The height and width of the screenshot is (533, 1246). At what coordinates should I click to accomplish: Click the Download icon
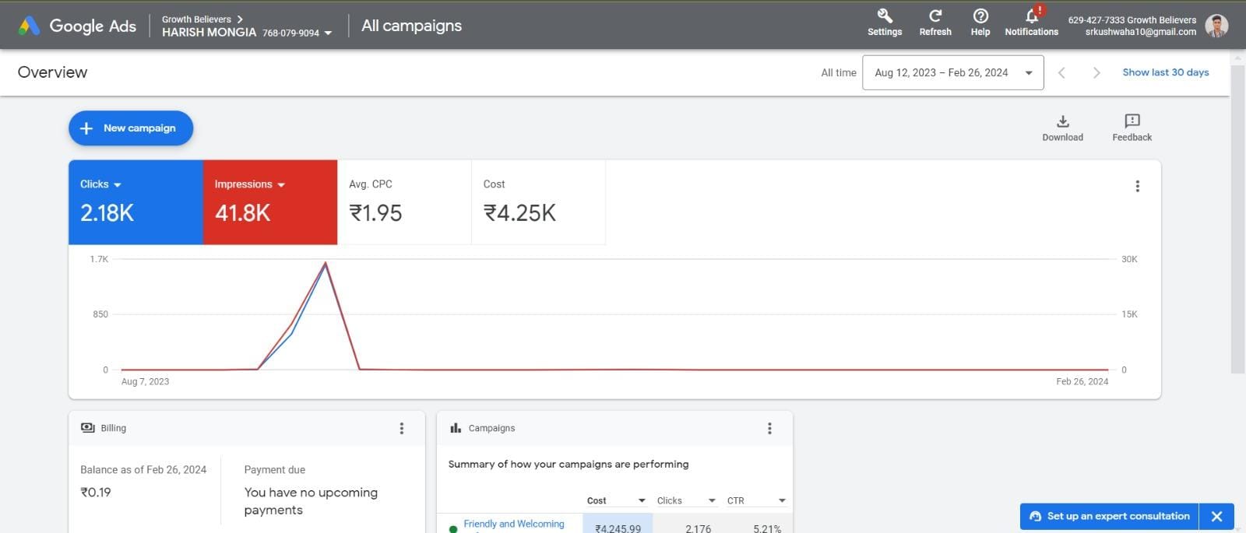pyautogui.click(x=1062, y=121)
